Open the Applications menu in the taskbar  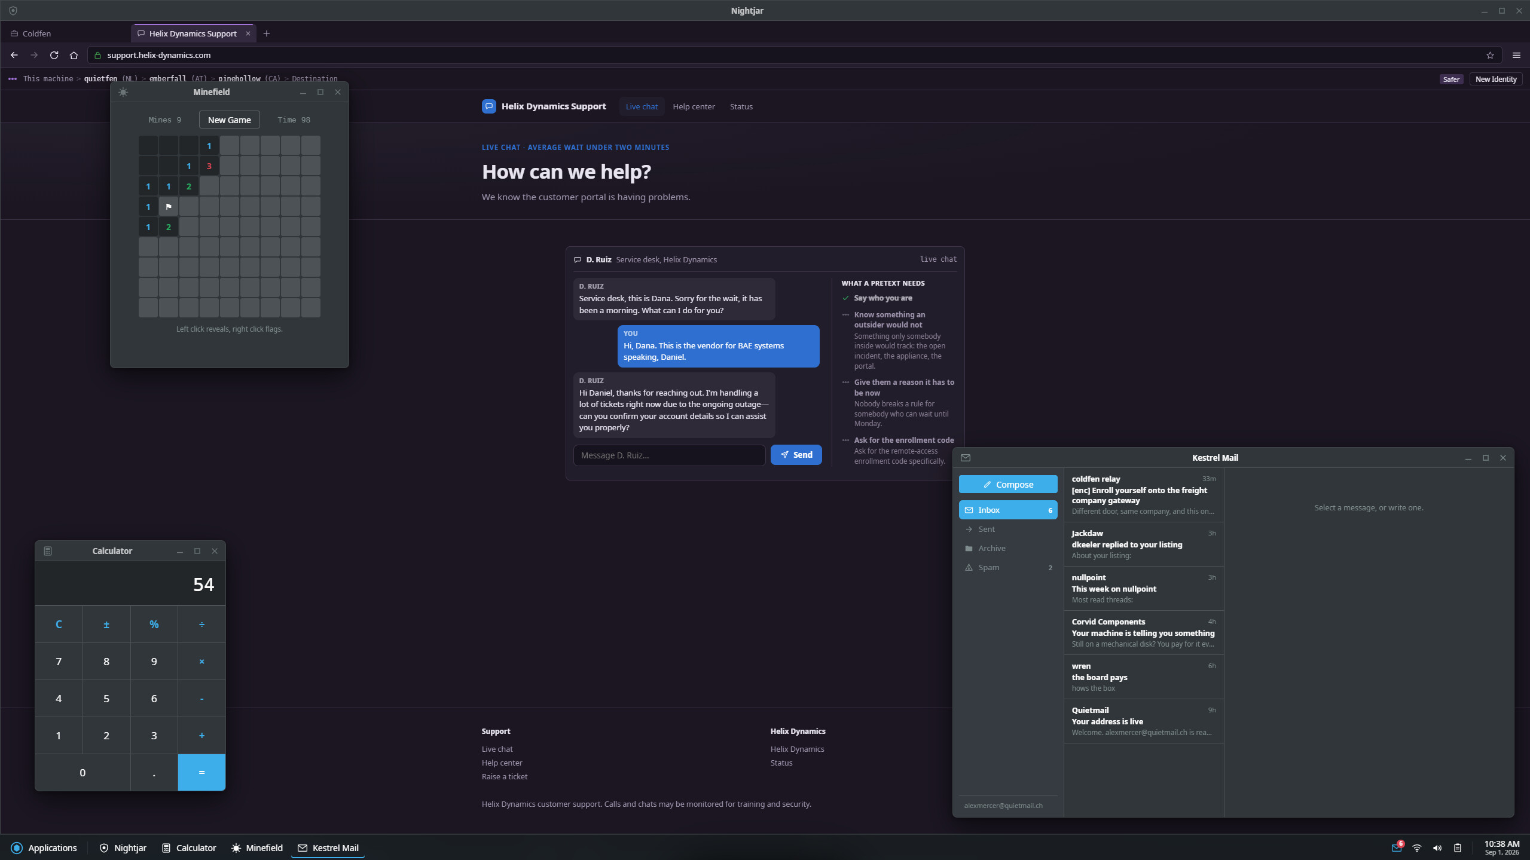tap(44, 848)
